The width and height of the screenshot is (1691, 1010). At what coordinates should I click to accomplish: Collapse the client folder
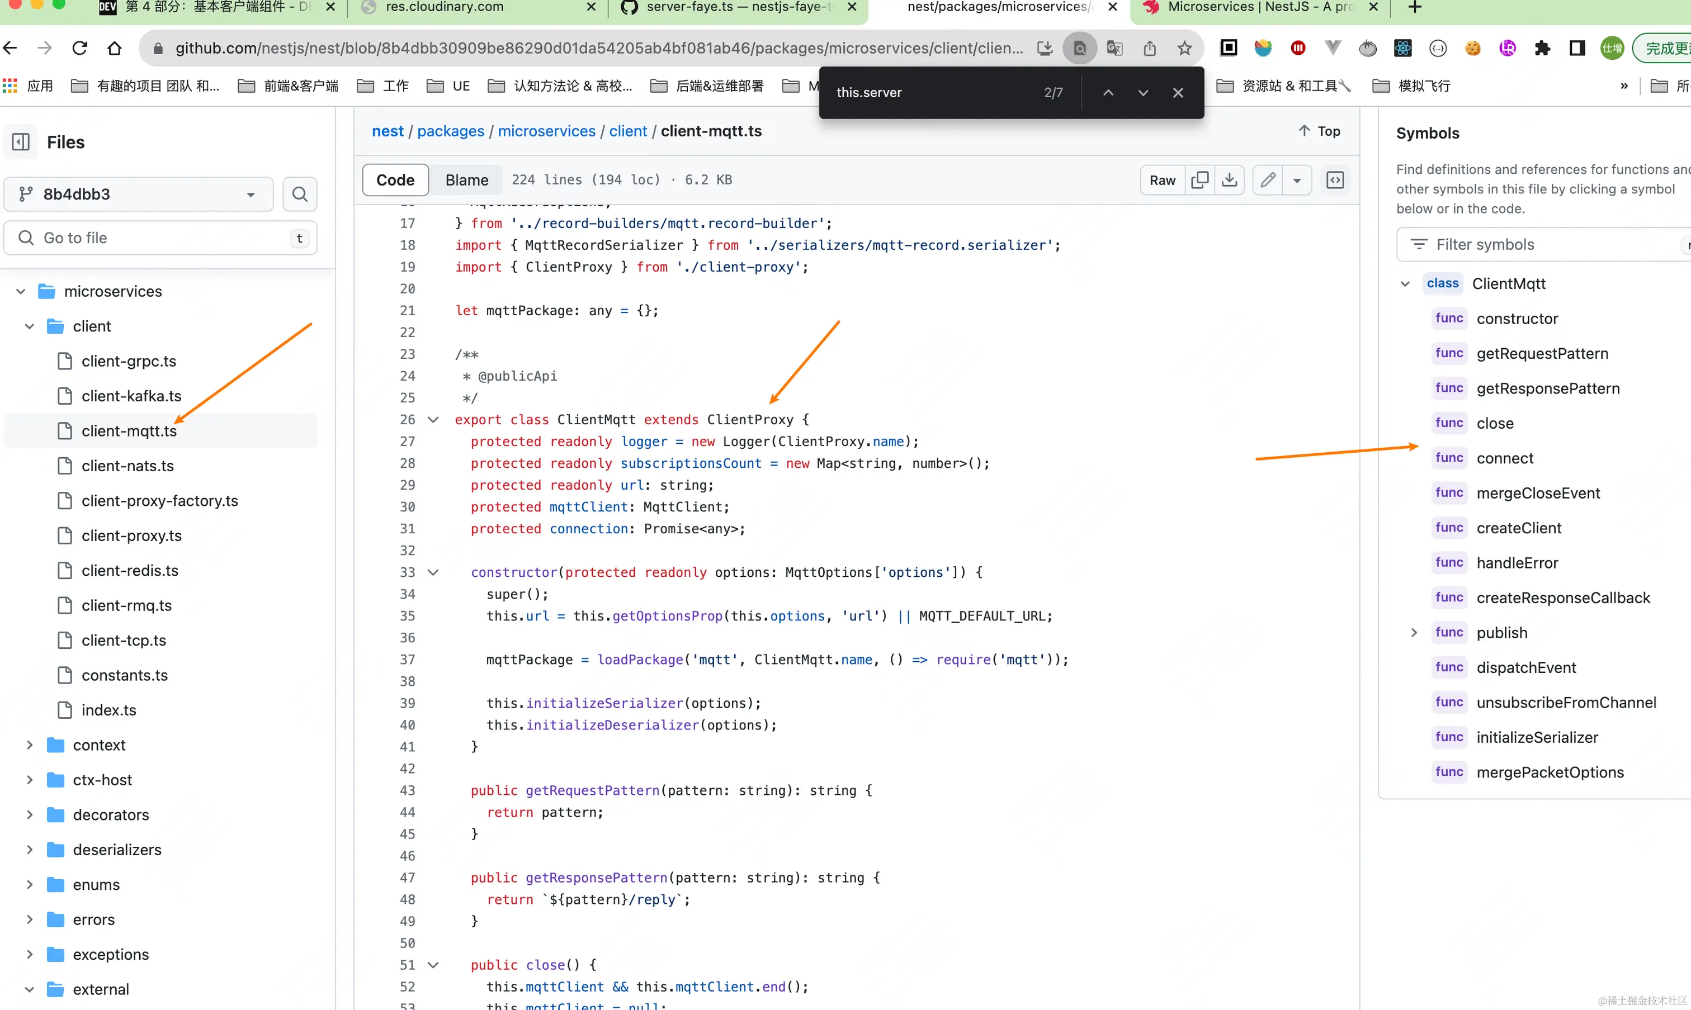(x=29, y=326)
